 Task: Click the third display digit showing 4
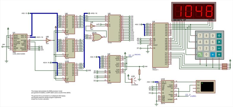[199, 11]
